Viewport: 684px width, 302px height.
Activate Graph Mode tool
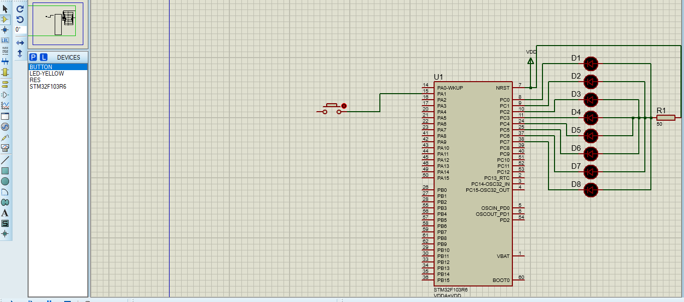(x=5, y=105)
